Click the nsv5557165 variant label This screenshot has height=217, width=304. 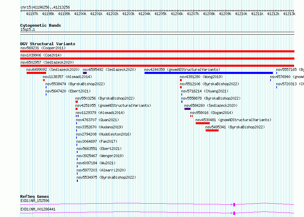[290, 69]
